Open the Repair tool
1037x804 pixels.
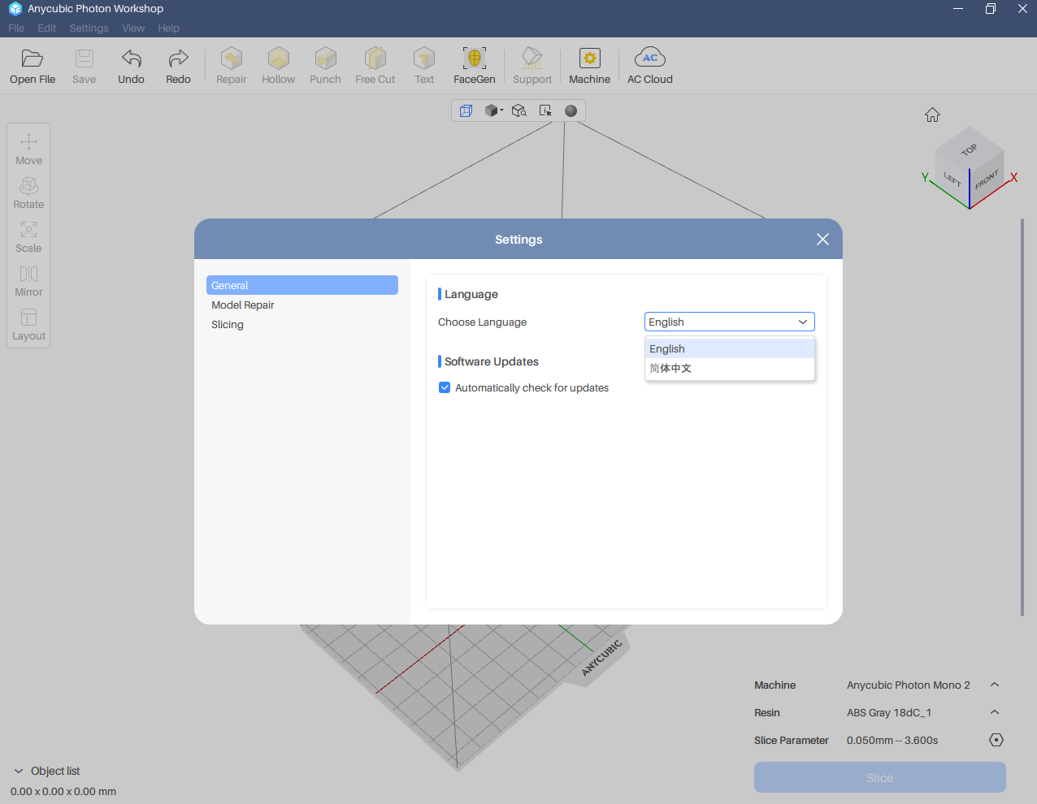(x=232, y=67)
